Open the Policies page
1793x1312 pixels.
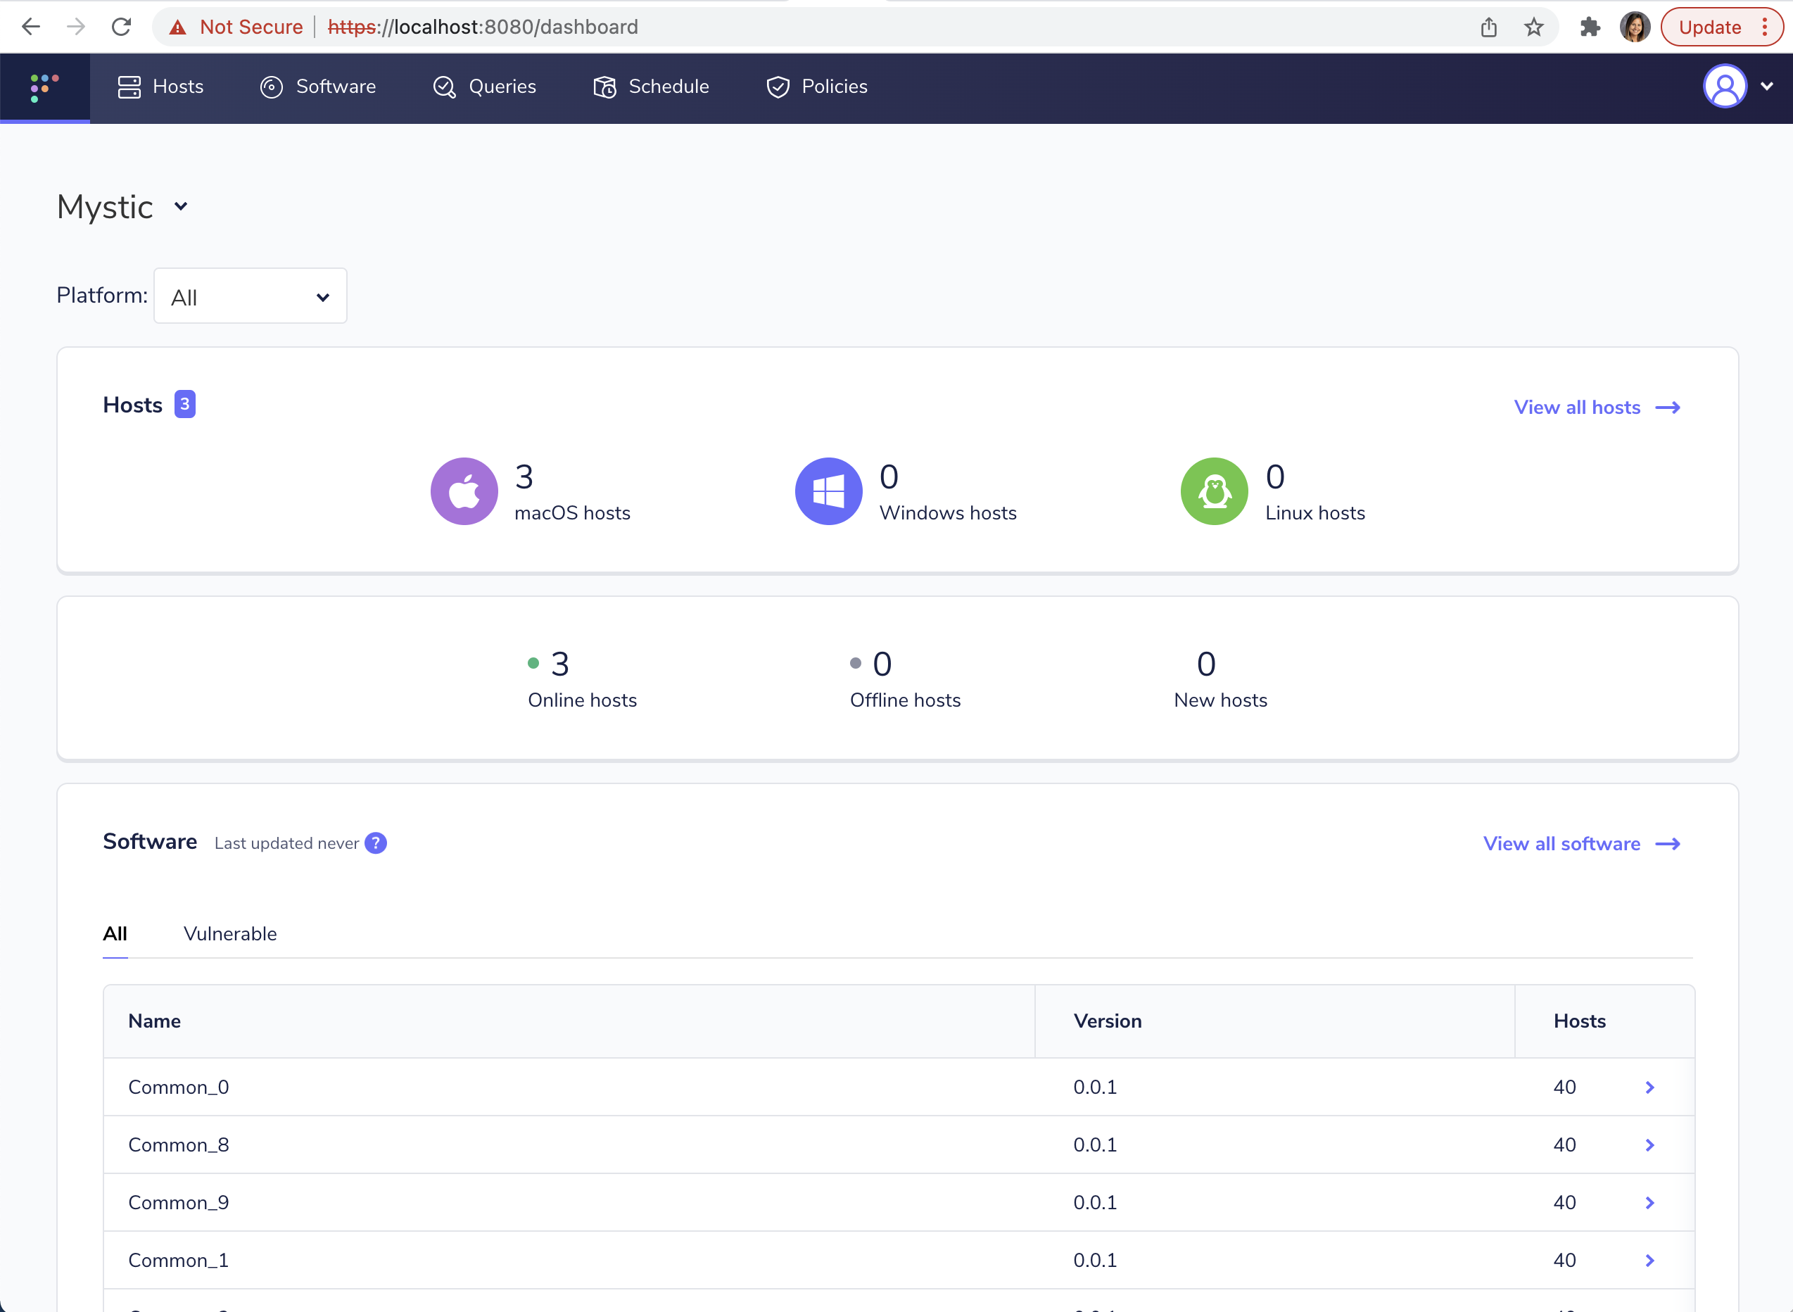[x=816, y=87]
